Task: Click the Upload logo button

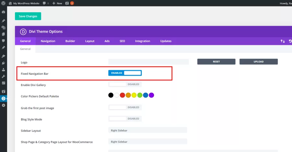Action: (259, 62)
